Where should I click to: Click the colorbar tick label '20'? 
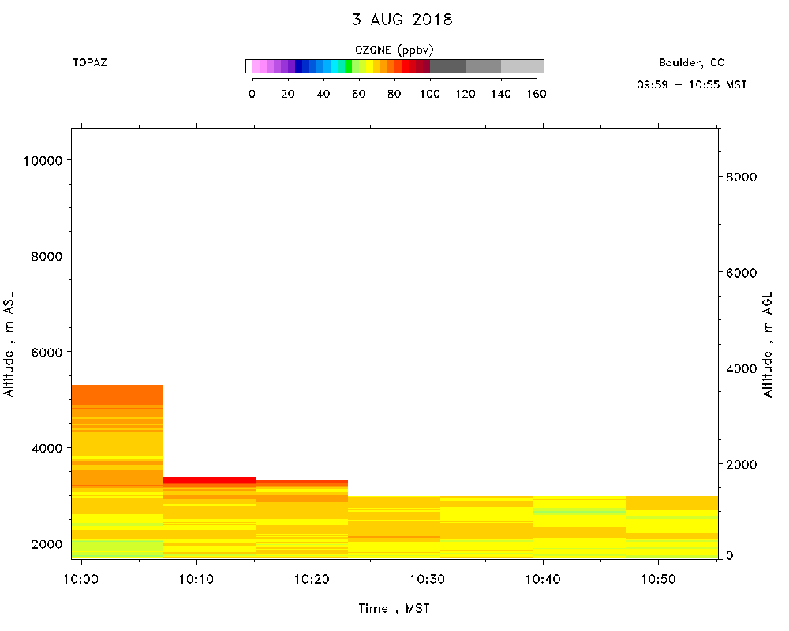288,94
